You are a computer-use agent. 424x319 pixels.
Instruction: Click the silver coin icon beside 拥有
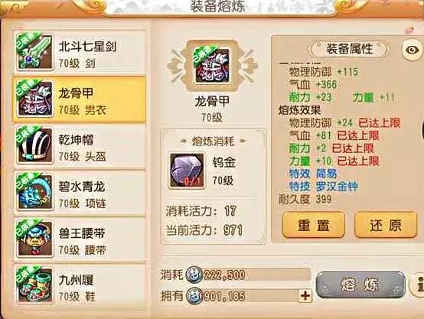[x=194, y=296]
